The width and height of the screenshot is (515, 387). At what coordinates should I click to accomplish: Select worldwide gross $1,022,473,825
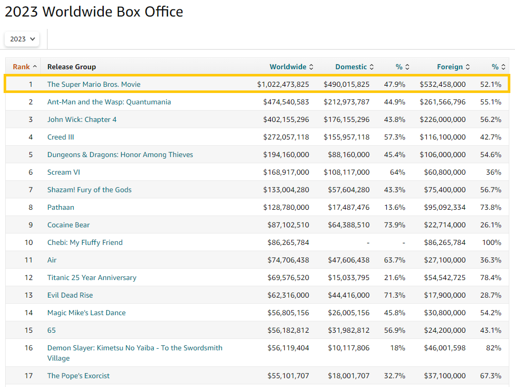coord(283,84)
